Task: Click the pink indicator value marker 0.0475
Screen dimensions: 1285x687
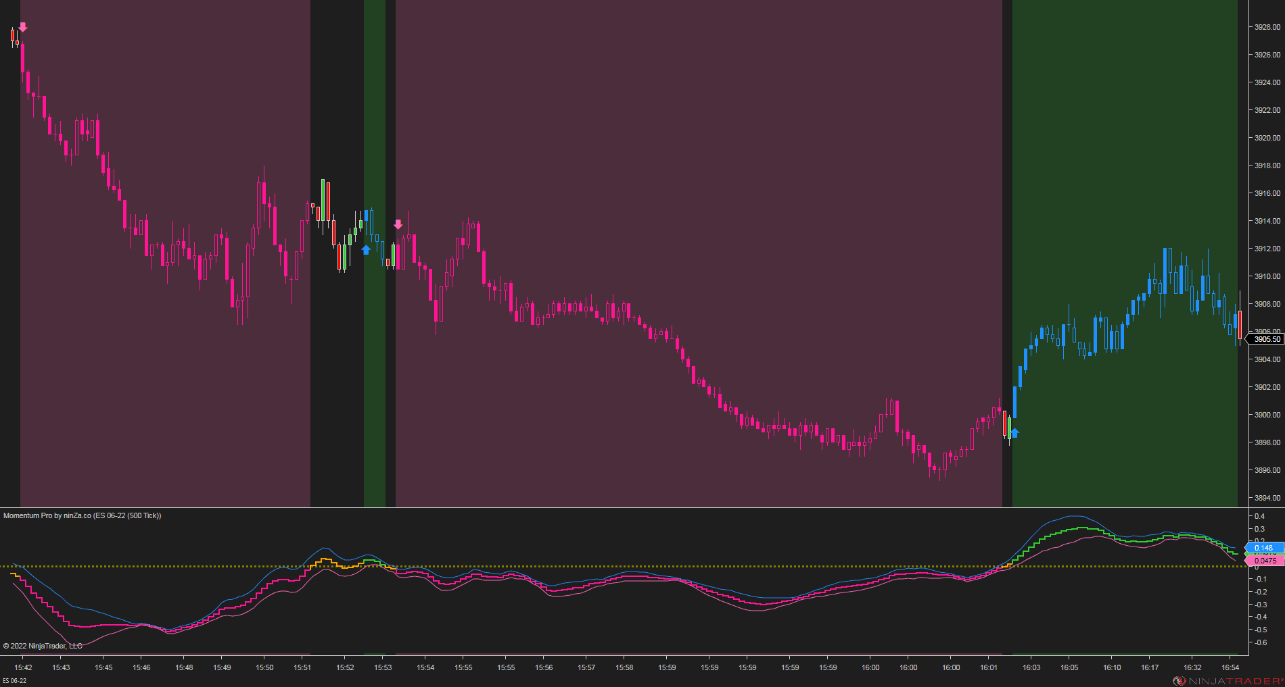Action: click(1264, 561)
